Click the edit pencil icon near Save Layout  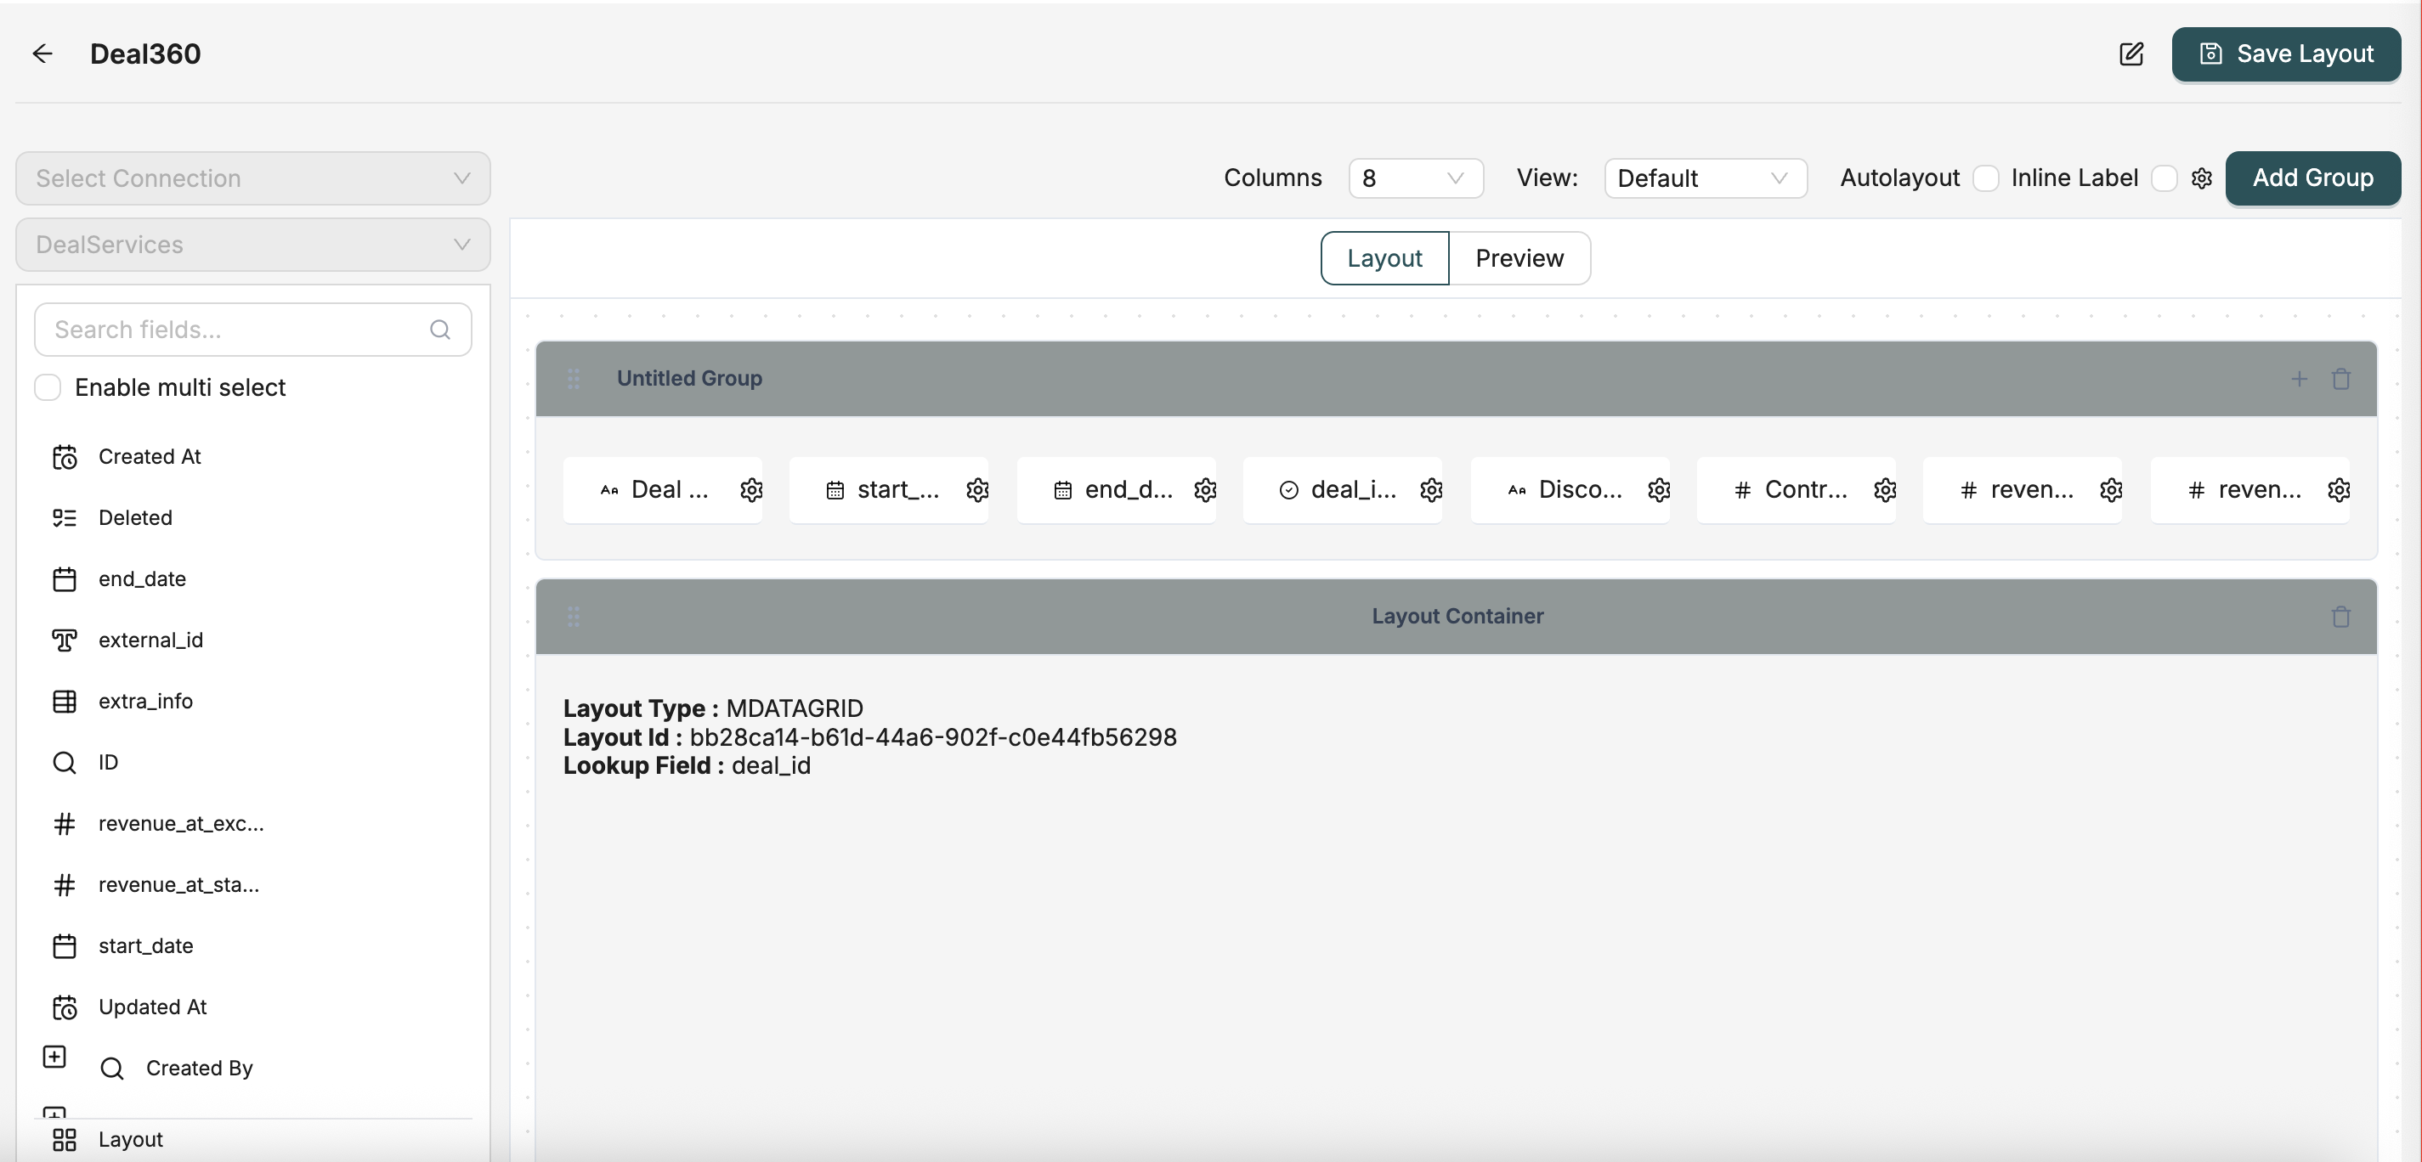pos(2131,54)
